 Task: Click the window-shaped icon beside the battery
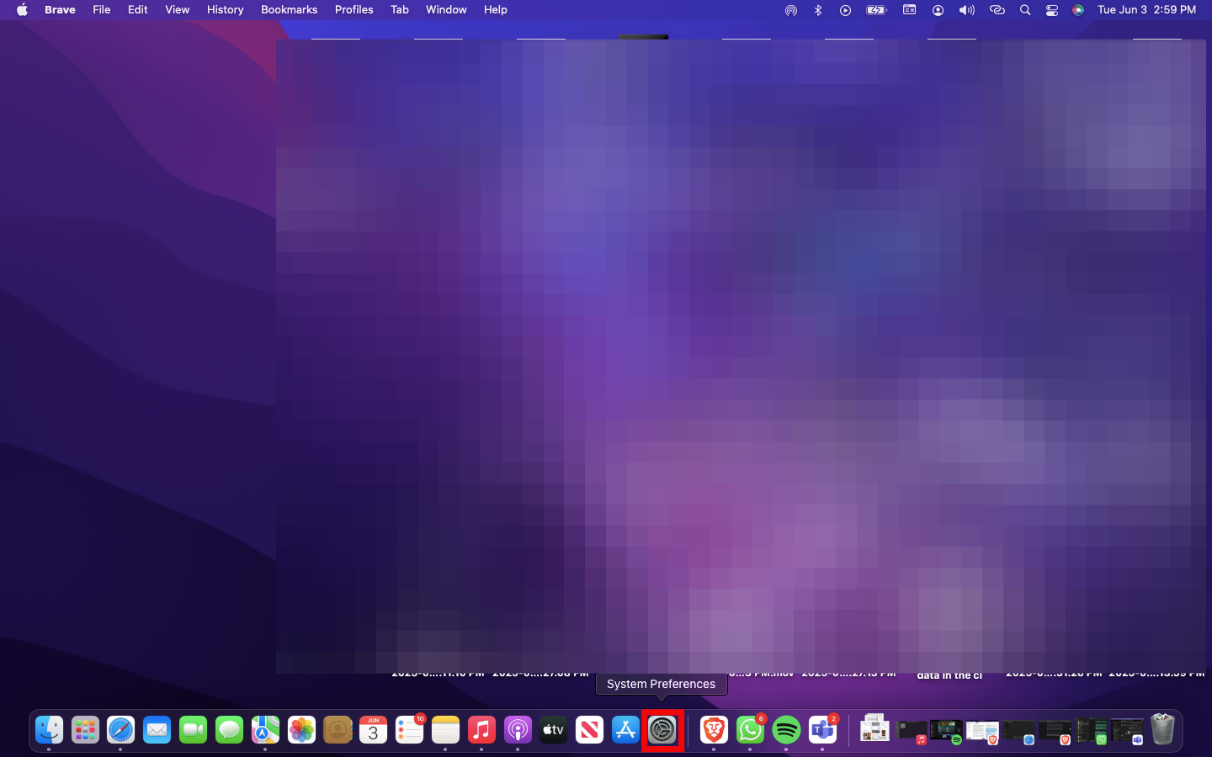point(910,10)
